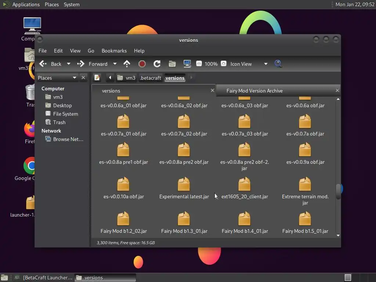376x282 pixels.
Task: Select Fairy Mod b1.3_01.jar file
Action: click(184, 223)
